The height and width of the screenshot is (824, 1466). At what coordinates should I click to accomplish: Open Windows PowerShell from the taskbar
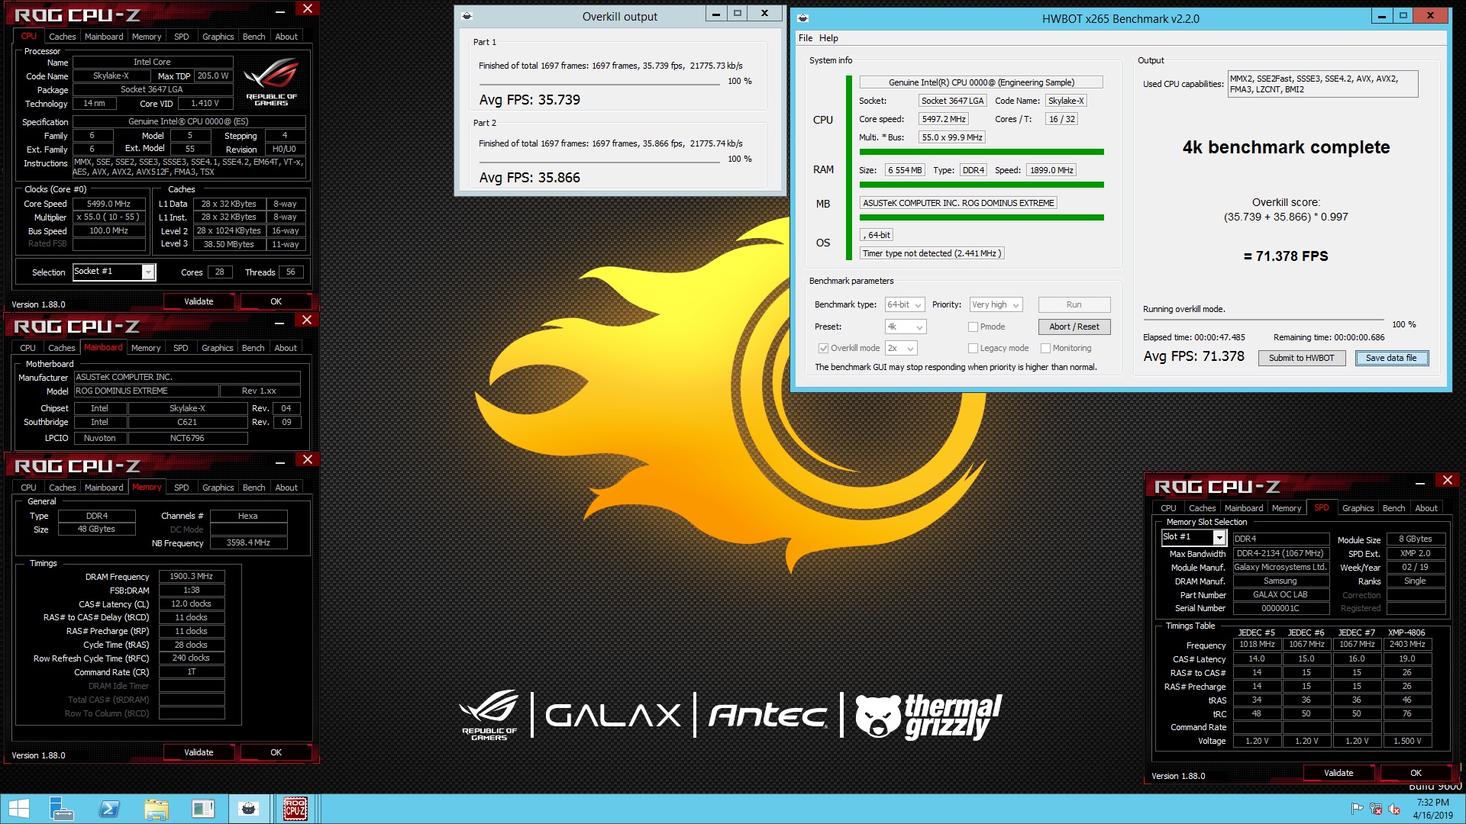[109, 809]
